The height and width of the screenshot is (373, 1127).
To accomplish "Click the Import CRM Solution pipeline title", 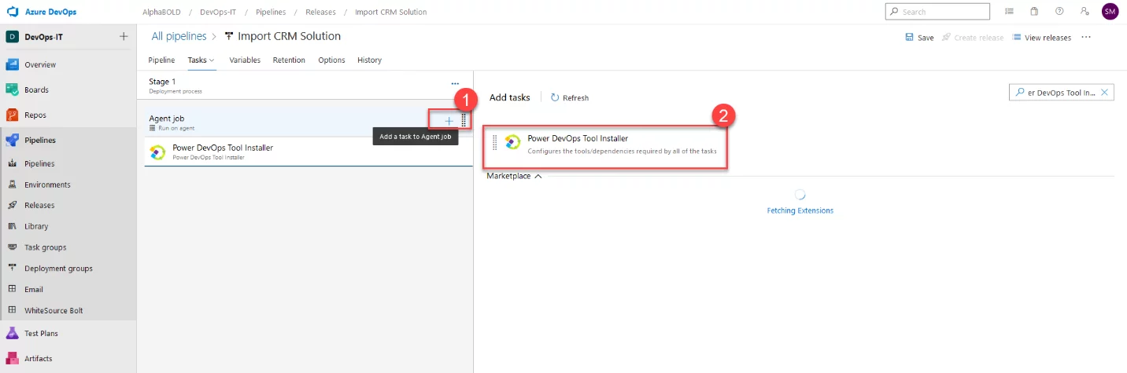I will (x=289, y=36).
